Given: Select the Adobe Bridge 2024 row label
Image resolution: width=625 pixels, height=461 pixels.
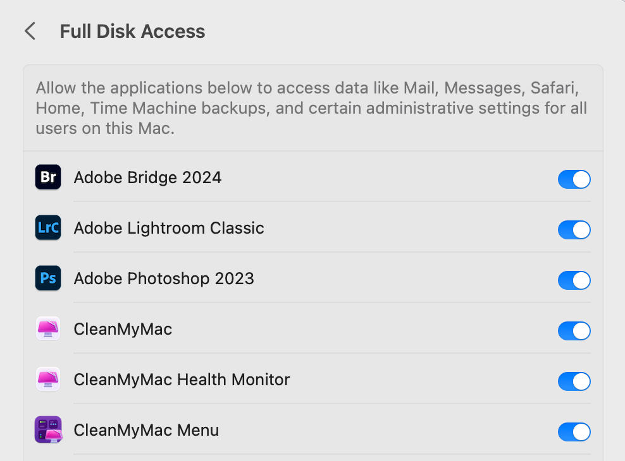Looking at the screenshot, I should click(147, 177).
